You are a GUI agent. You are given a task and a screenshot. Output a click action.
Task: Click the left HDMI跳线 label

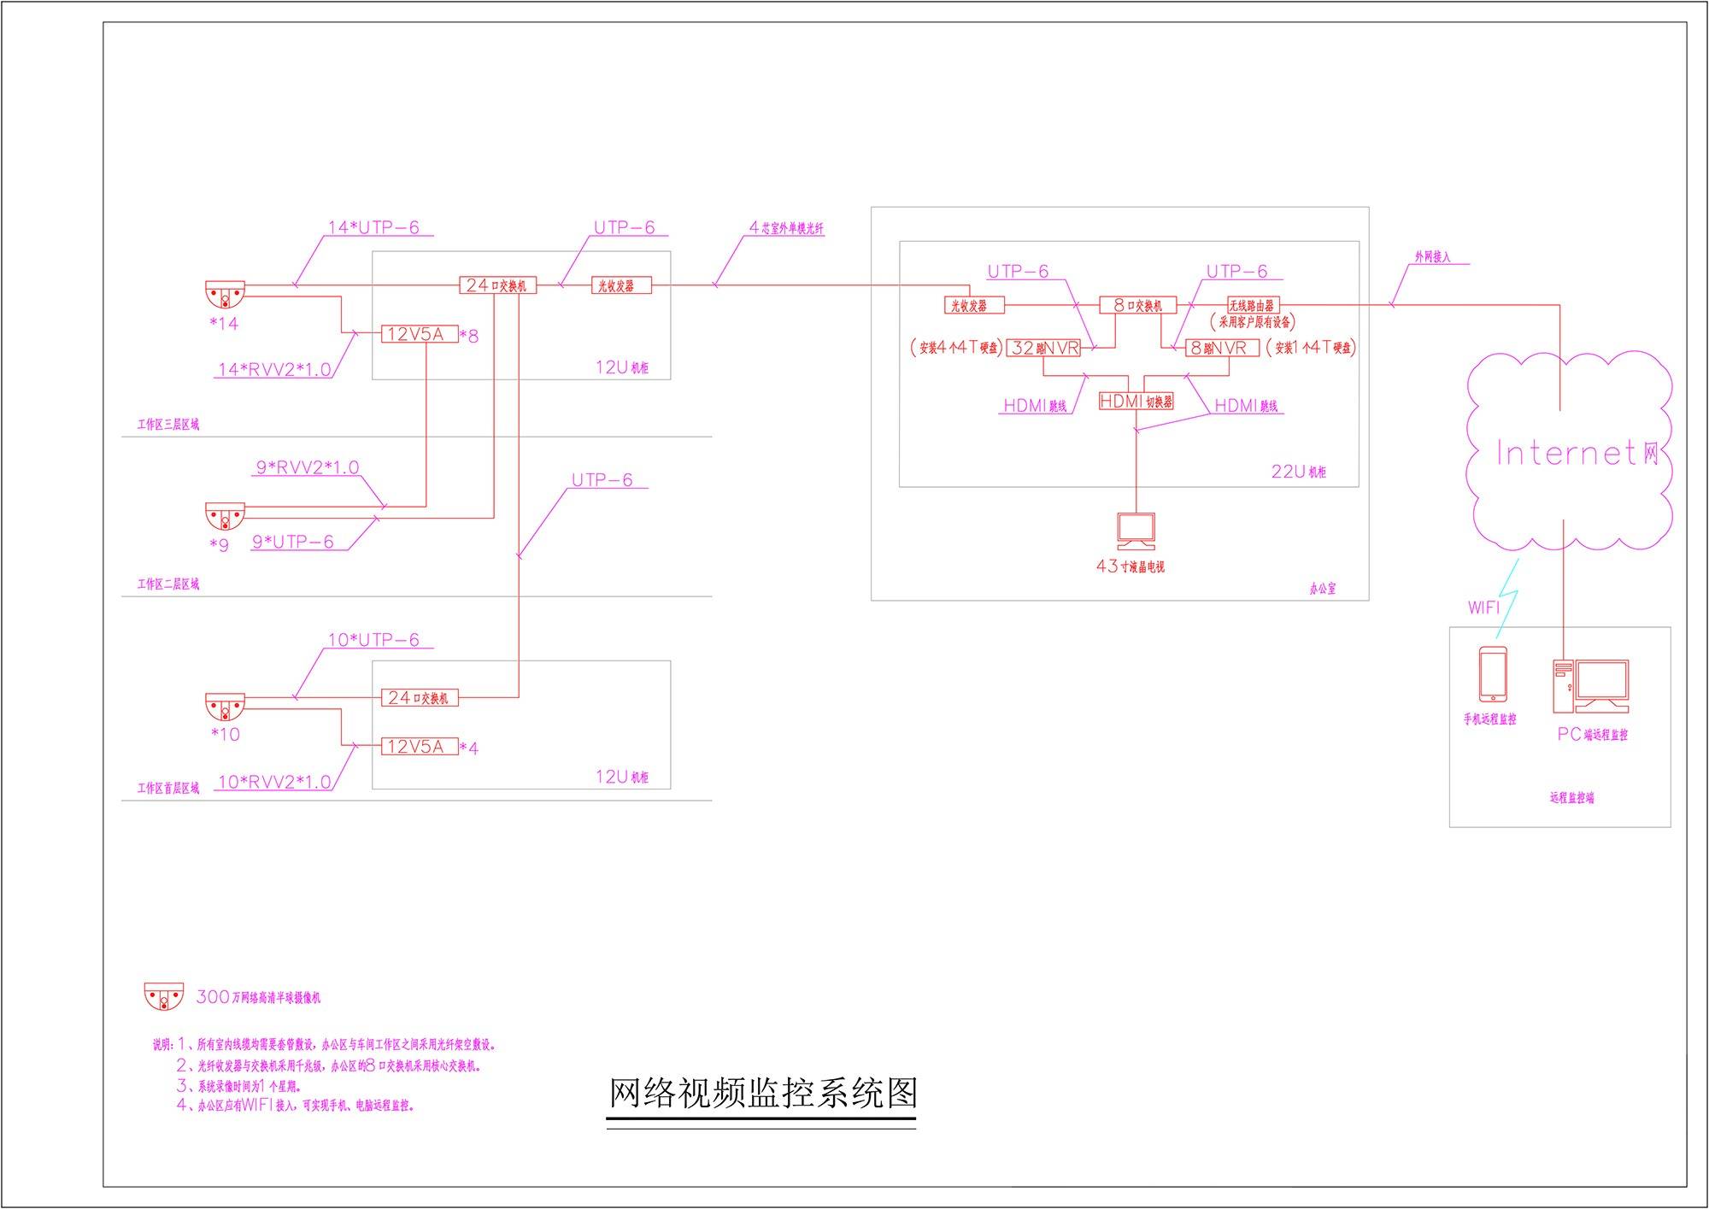[1035, 407]
